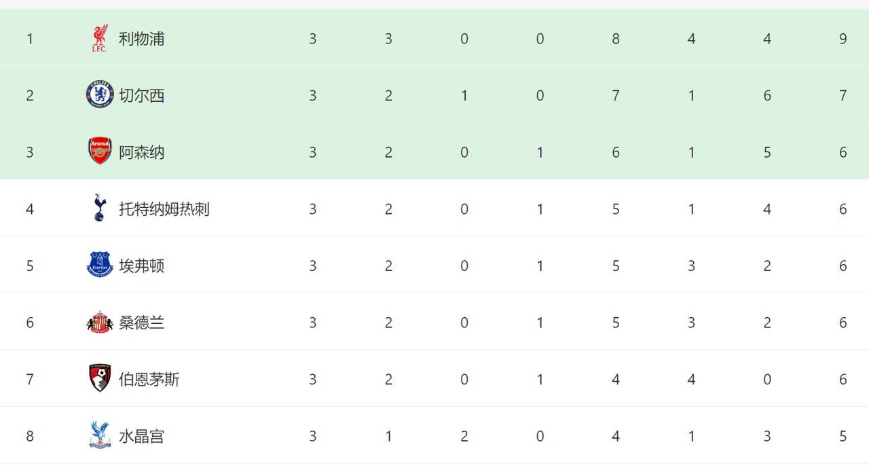Image resolution: width=869 pixels, height=470 pixels.
Task: Select the 桑德兰 team name
Action: 142,322
